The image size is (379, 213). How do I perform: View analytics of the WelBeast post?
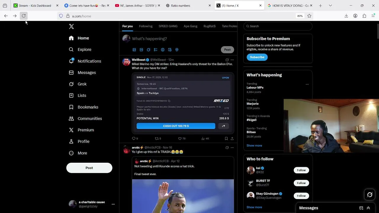coord(205,138)
